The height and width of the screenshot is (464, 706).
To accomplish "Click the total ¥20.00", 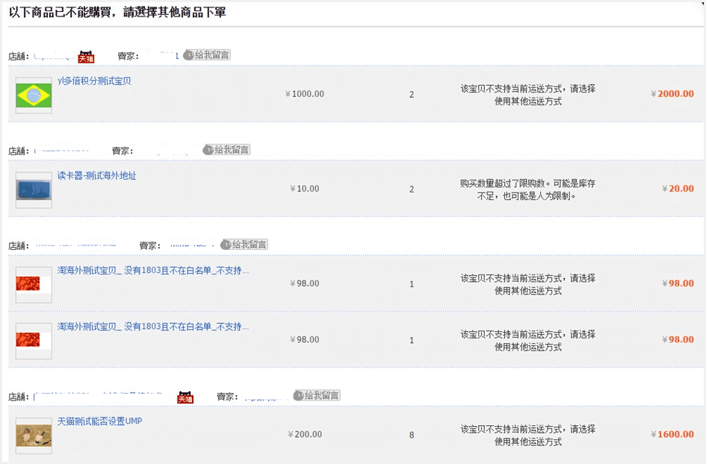I will point(678,189).
